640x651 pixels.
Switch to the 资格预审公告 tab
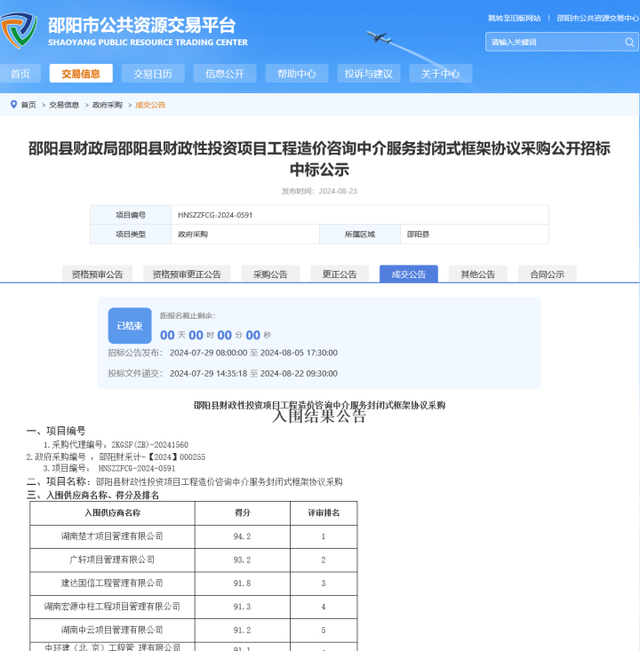point(97,274)
